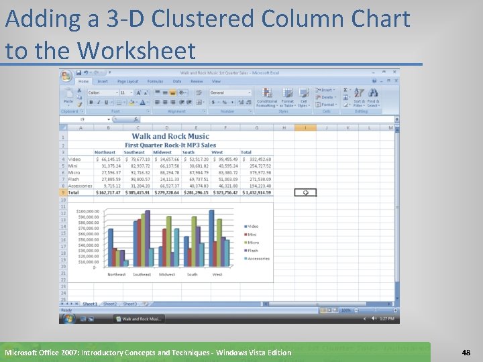Toggle Align Text Left

[x=158, y=102]
